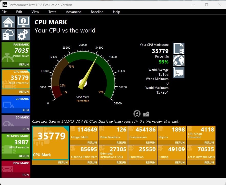
Task: Rerun the Floating Point Math test
Action: pyautogui.click(x=84, y=162)
